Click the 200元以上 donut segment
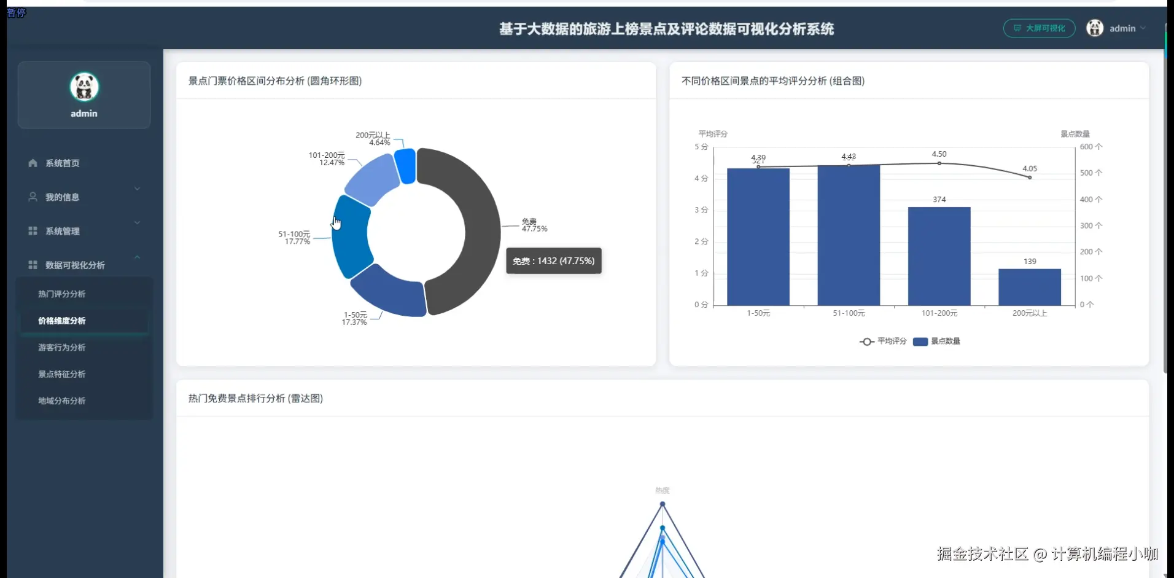Image resolution: width=1174 pixels, height=578 pixels. 406,165
